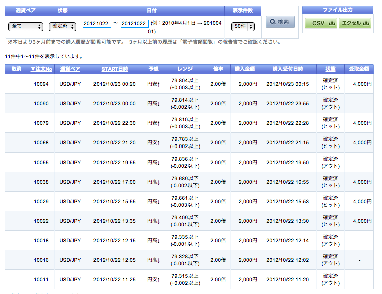Click order number 10094 row

pyautogui.click(x=41, y=84)
